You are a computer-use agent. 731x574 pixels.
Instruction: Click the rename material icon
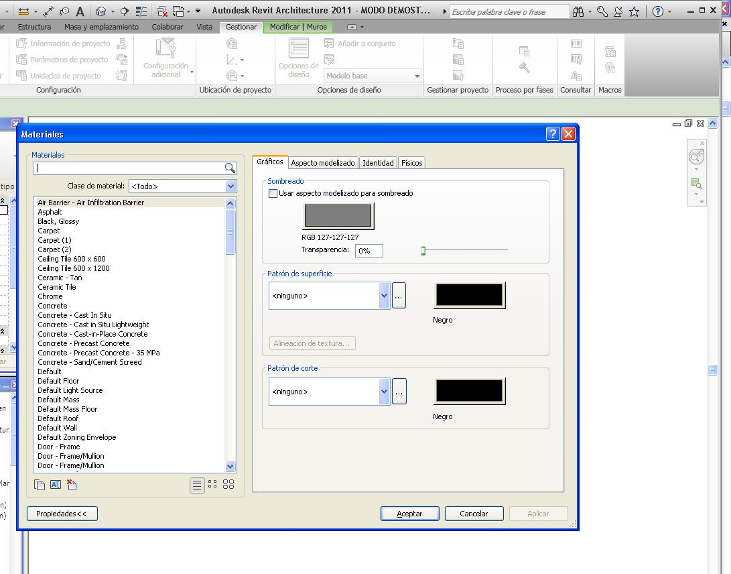tap(56, 485)
